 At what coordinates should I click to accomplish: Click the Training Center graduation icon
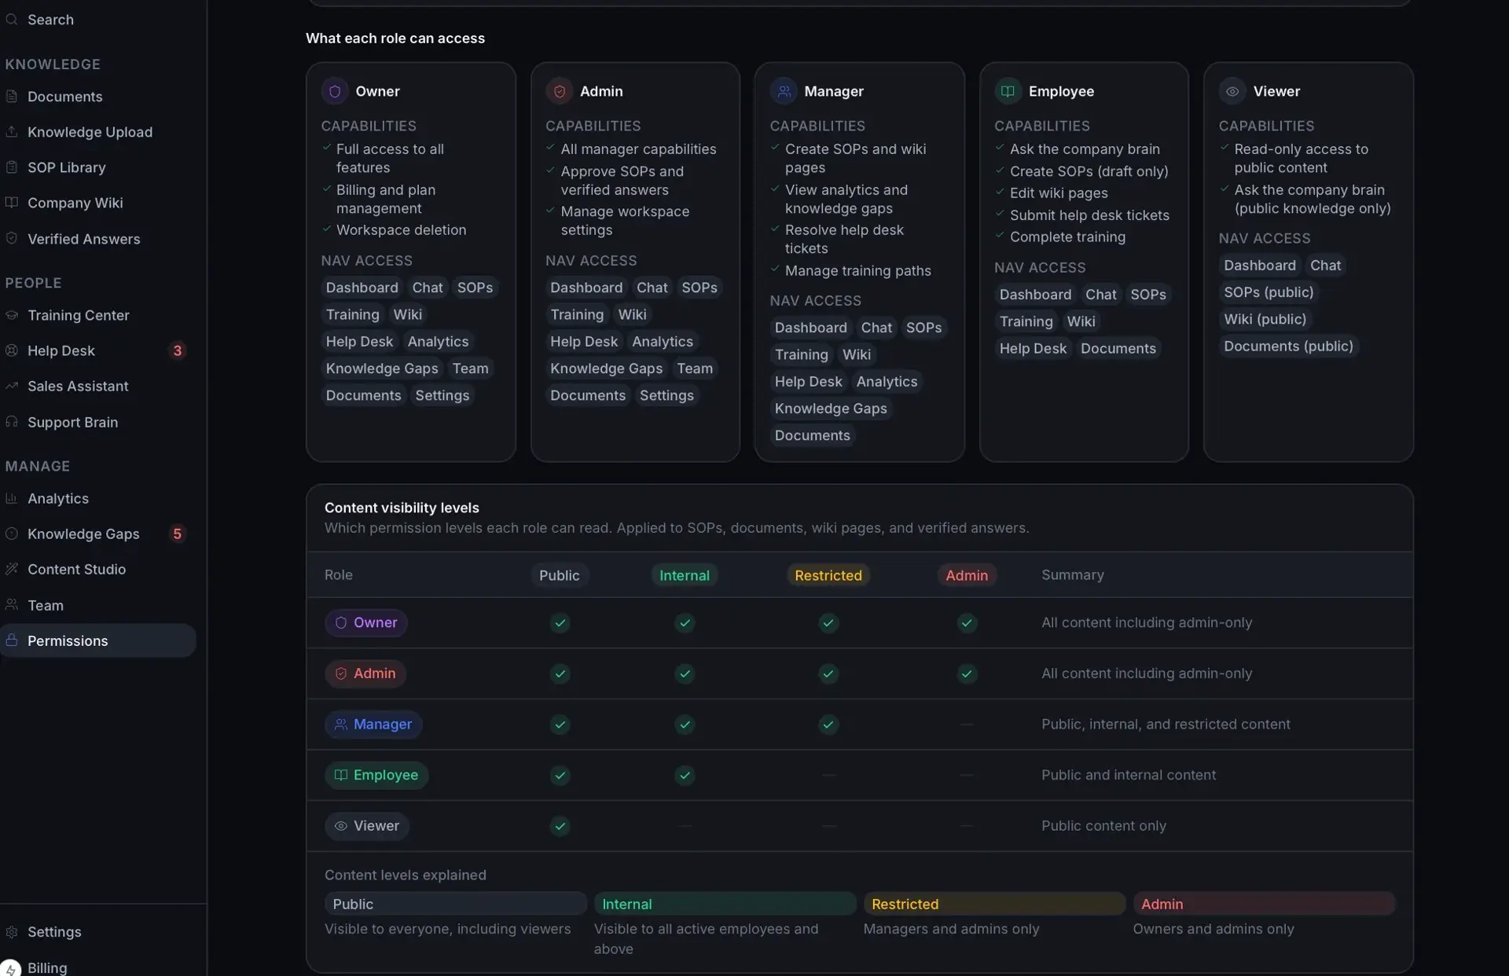(x=12, y=314)
